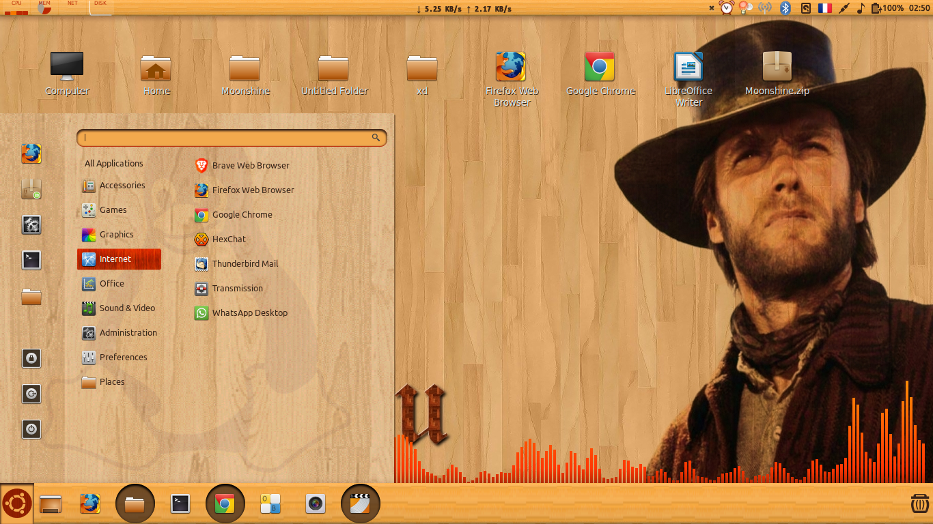Click the power off button in menu sidebar

click(31, 429)
